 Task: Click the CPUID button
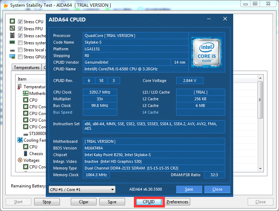(x=149, y=202)
